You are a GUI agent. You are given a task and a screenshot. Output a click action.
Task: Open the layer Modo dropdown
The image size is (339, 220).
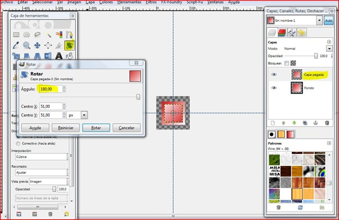click(329, 49)
